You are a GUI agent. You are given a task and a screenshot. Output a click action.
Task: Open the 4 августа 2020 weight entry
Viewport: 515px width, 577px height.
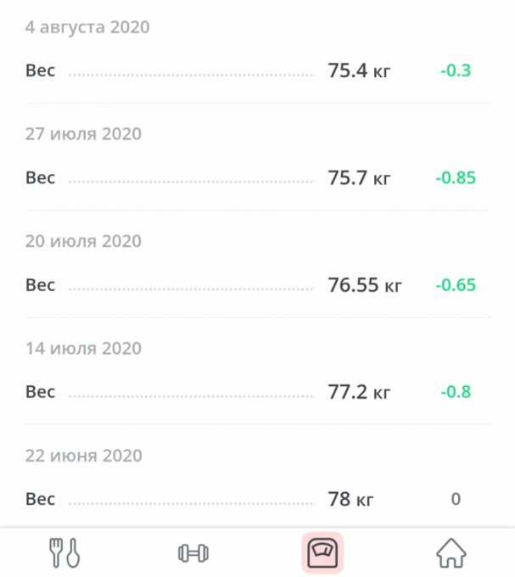pos(87,27)
